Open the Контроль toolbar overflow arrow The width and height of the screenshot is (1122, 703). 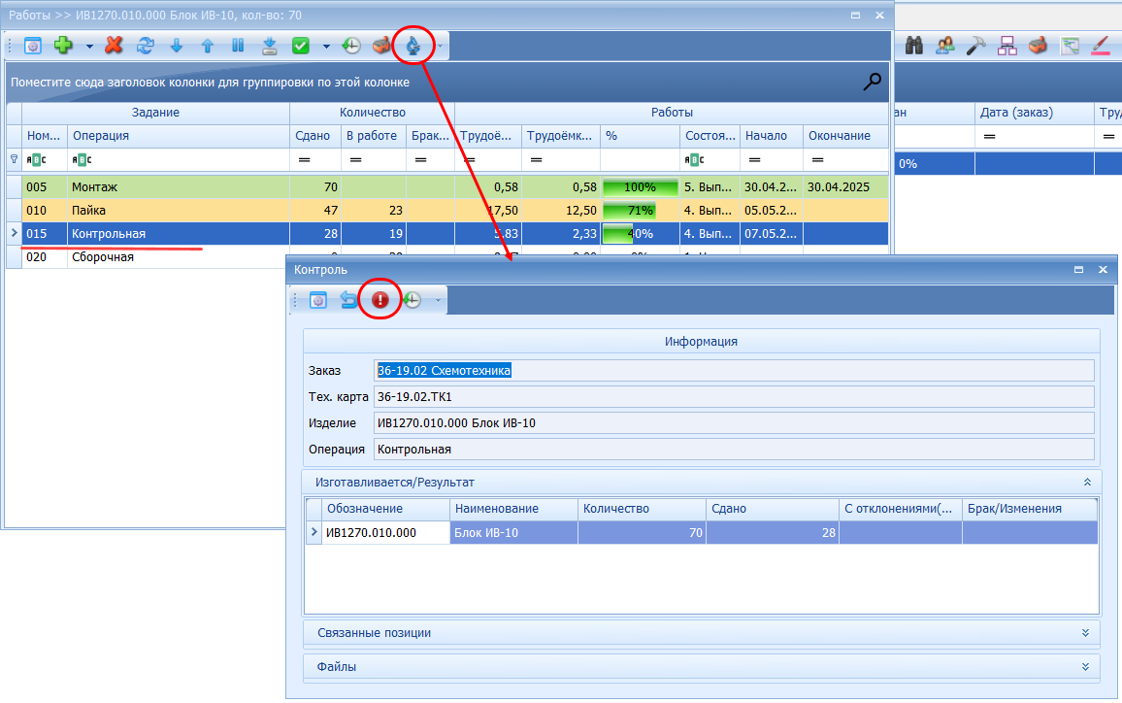(x=438, y=300)
